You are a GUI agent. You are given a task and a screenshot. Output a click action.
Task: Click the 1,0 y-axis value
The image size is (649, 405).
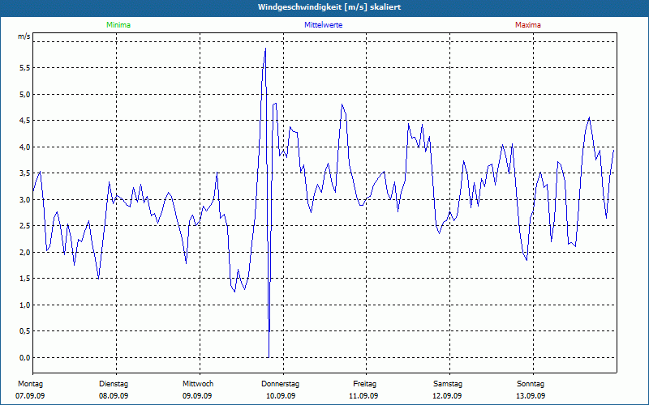(25, 305)
